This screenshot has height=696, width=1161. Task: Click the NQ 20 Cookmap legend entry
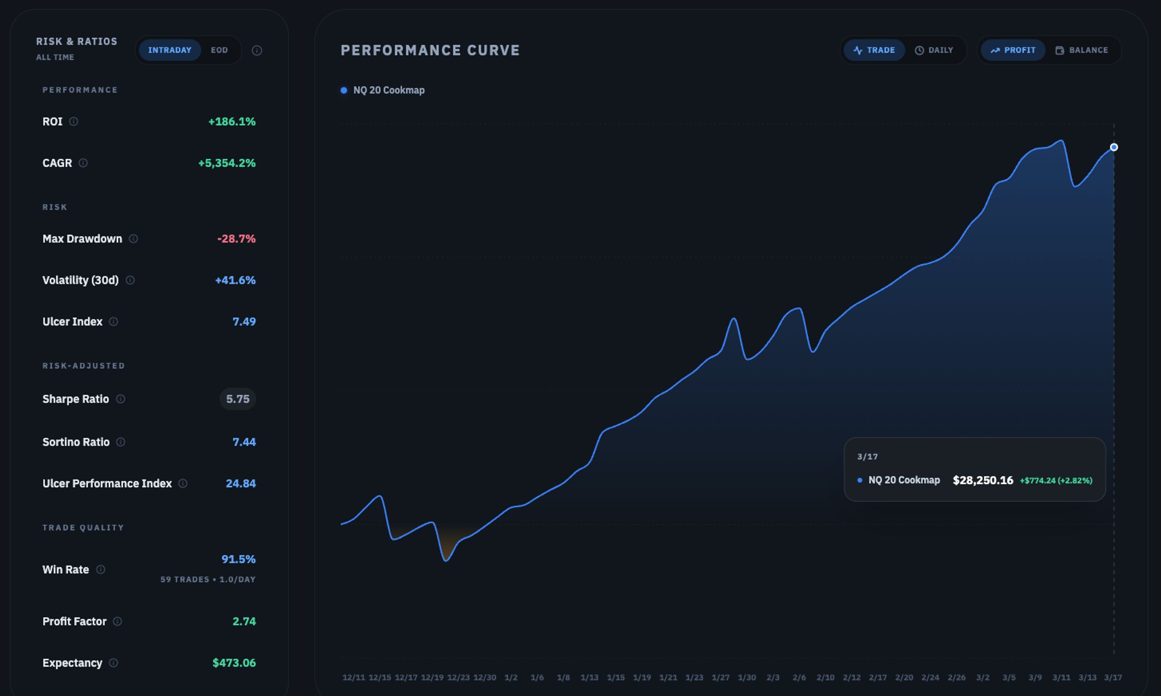tap(383, 90)
